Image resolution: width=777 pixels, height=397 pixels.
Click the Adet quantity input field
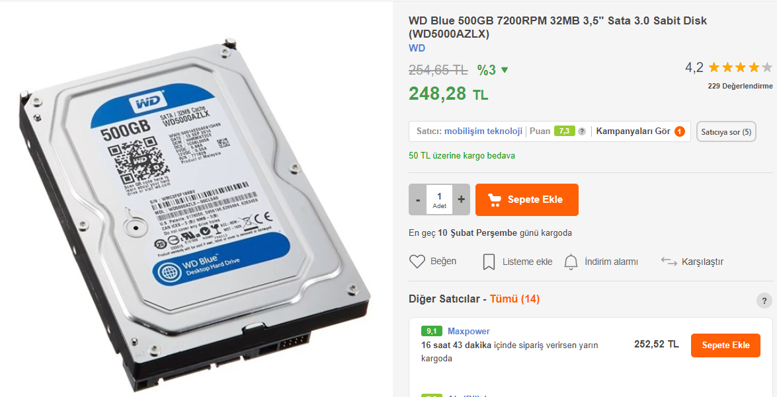[439, 199]
